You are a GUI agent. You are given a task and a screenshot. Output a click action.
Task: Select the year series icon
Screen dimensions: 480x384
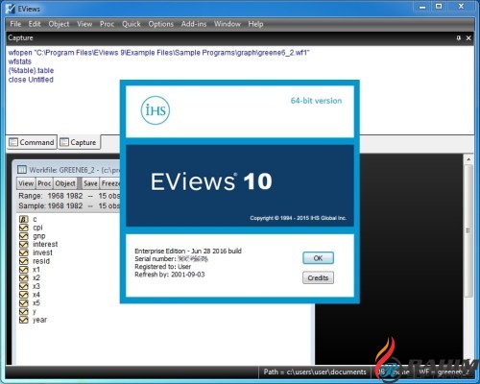(24, 320)
